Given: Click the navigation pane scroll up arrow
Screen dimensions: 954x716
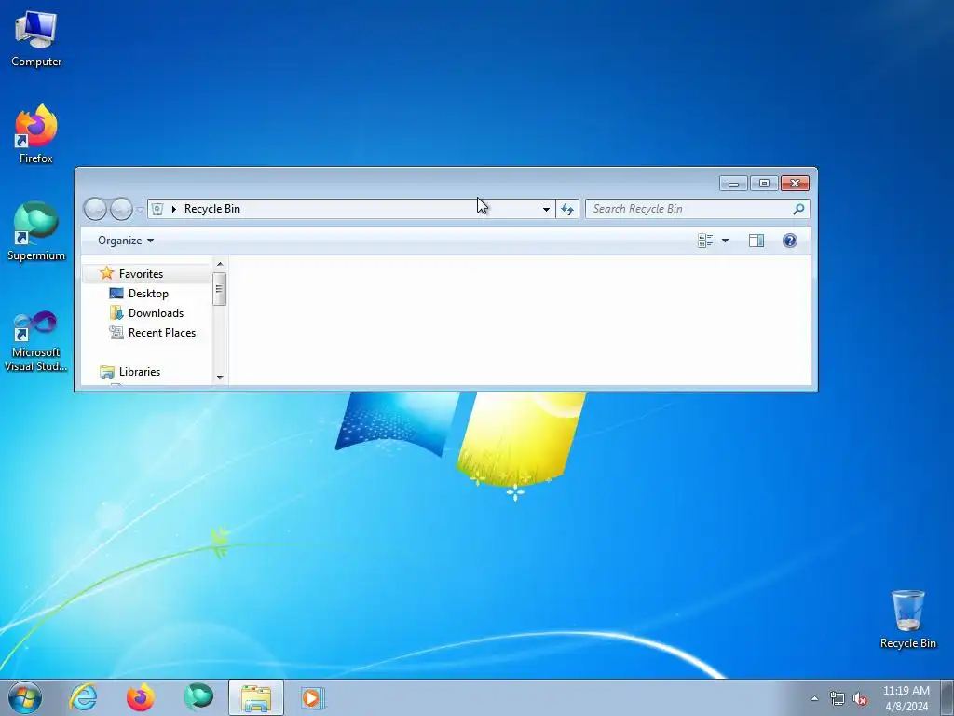Looking at the screenshot, I should tap(220, 264).
